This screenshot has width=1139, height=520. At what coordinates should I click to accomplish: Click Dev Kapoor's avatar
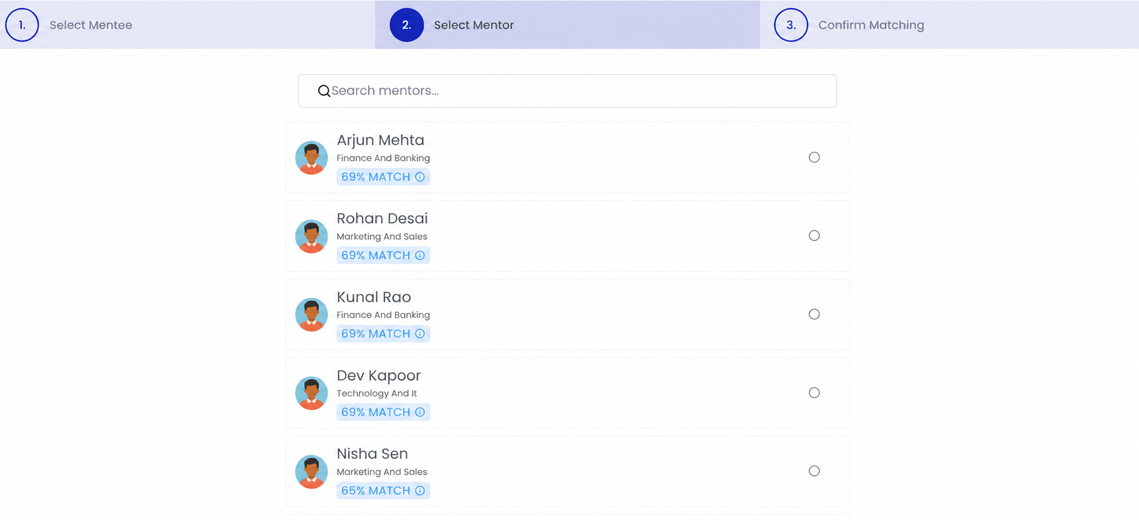(x=311, y=393)
